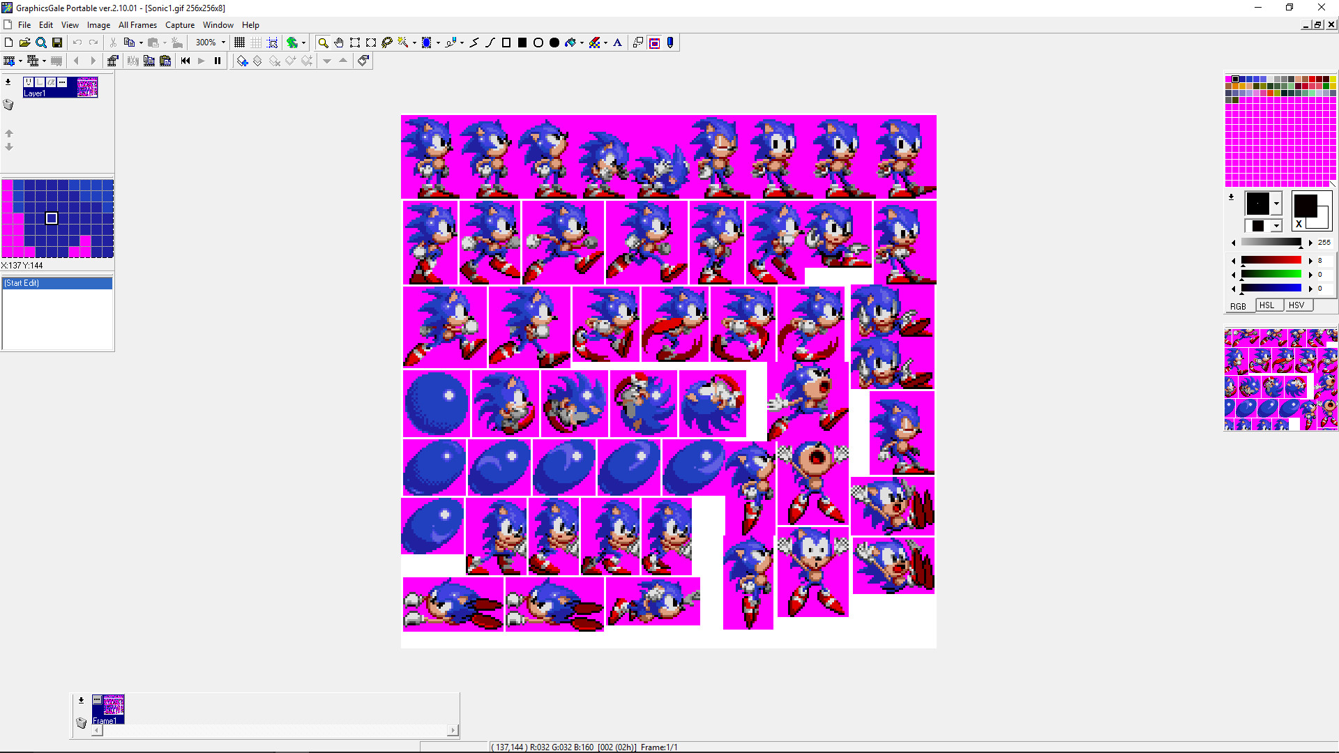1339x753 pixels.
Task: Click the next frame arrow button
Action: [93, 61]
